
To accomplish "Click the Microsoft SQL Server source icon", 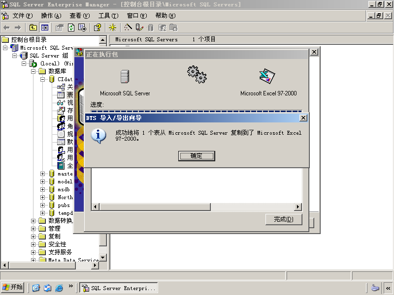I will point(125,77).
